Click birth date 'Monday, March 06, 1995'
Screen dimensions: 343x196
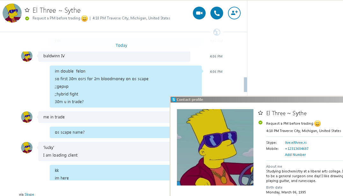[286, 192]
